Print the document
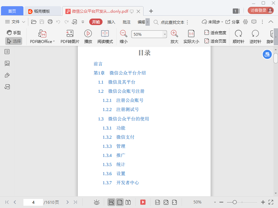 50,22
